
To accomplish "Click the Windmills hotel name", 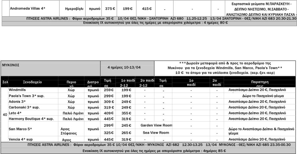I will click(x=17, y=90).
